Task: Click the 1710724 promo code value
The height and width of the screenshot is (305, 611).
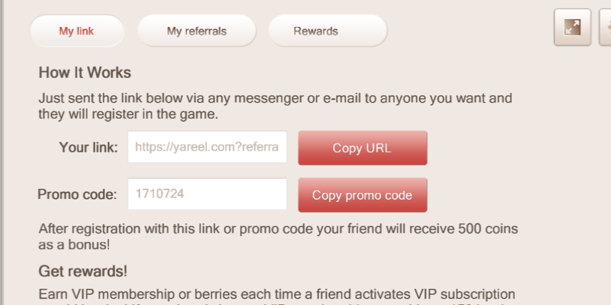Action: coord(160,194)
